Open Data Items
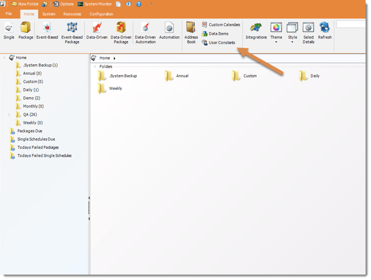The width and height of the screenshot is (371, 280). [x=215, y=34]
